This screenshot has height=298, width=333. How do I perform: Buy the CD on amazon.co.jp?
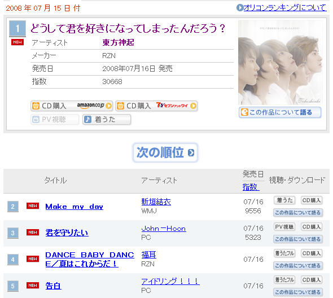[72, 106]
